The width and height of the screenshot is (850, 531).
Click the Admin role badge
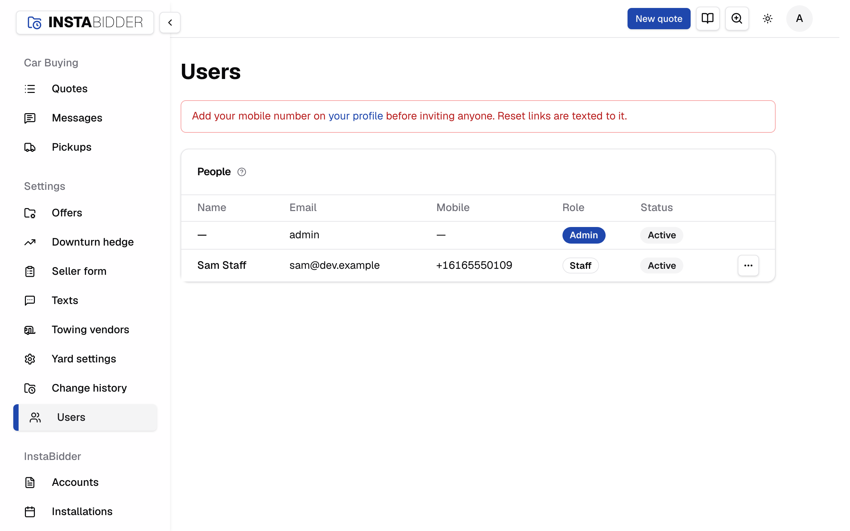coord(583,235)
